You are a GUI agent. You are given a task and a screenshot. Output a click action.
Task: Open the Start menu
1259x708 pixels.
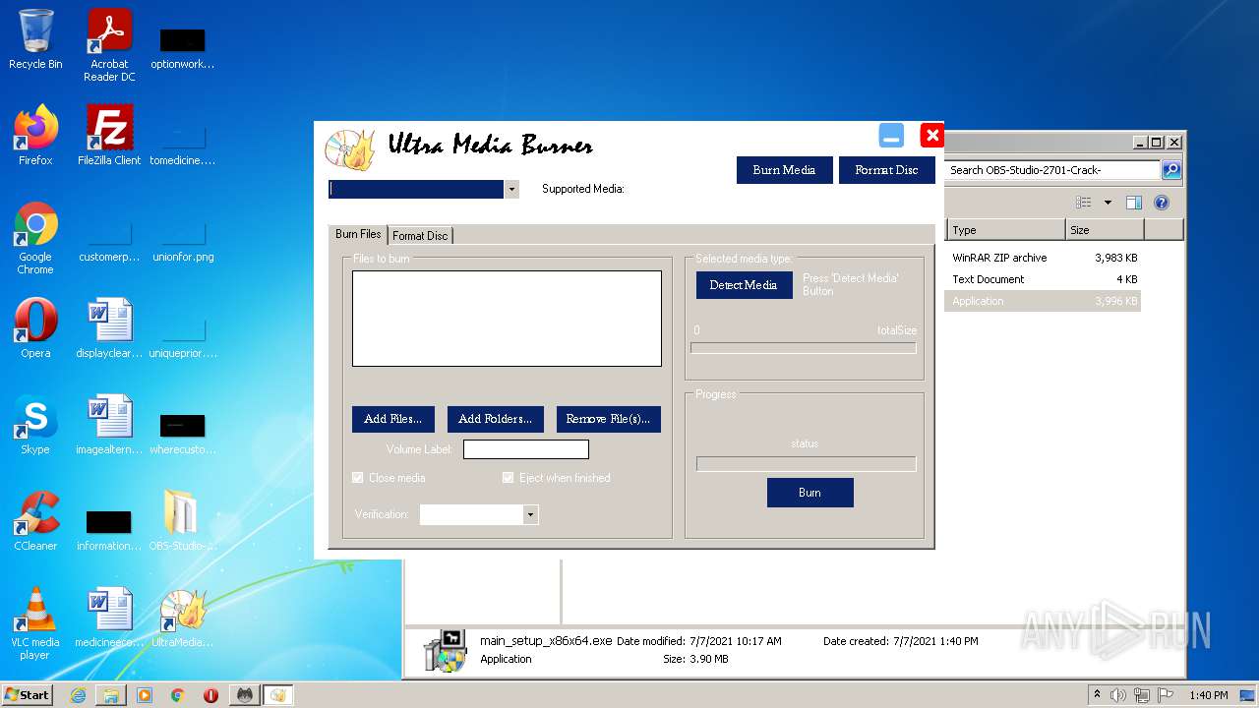(x=27, y=695)
